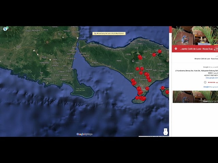Zoom in using the map plus button

tap(166, 130)
